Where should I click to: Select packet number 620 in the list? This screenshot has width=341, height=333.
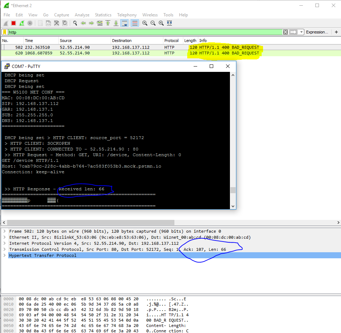[170, 53]
